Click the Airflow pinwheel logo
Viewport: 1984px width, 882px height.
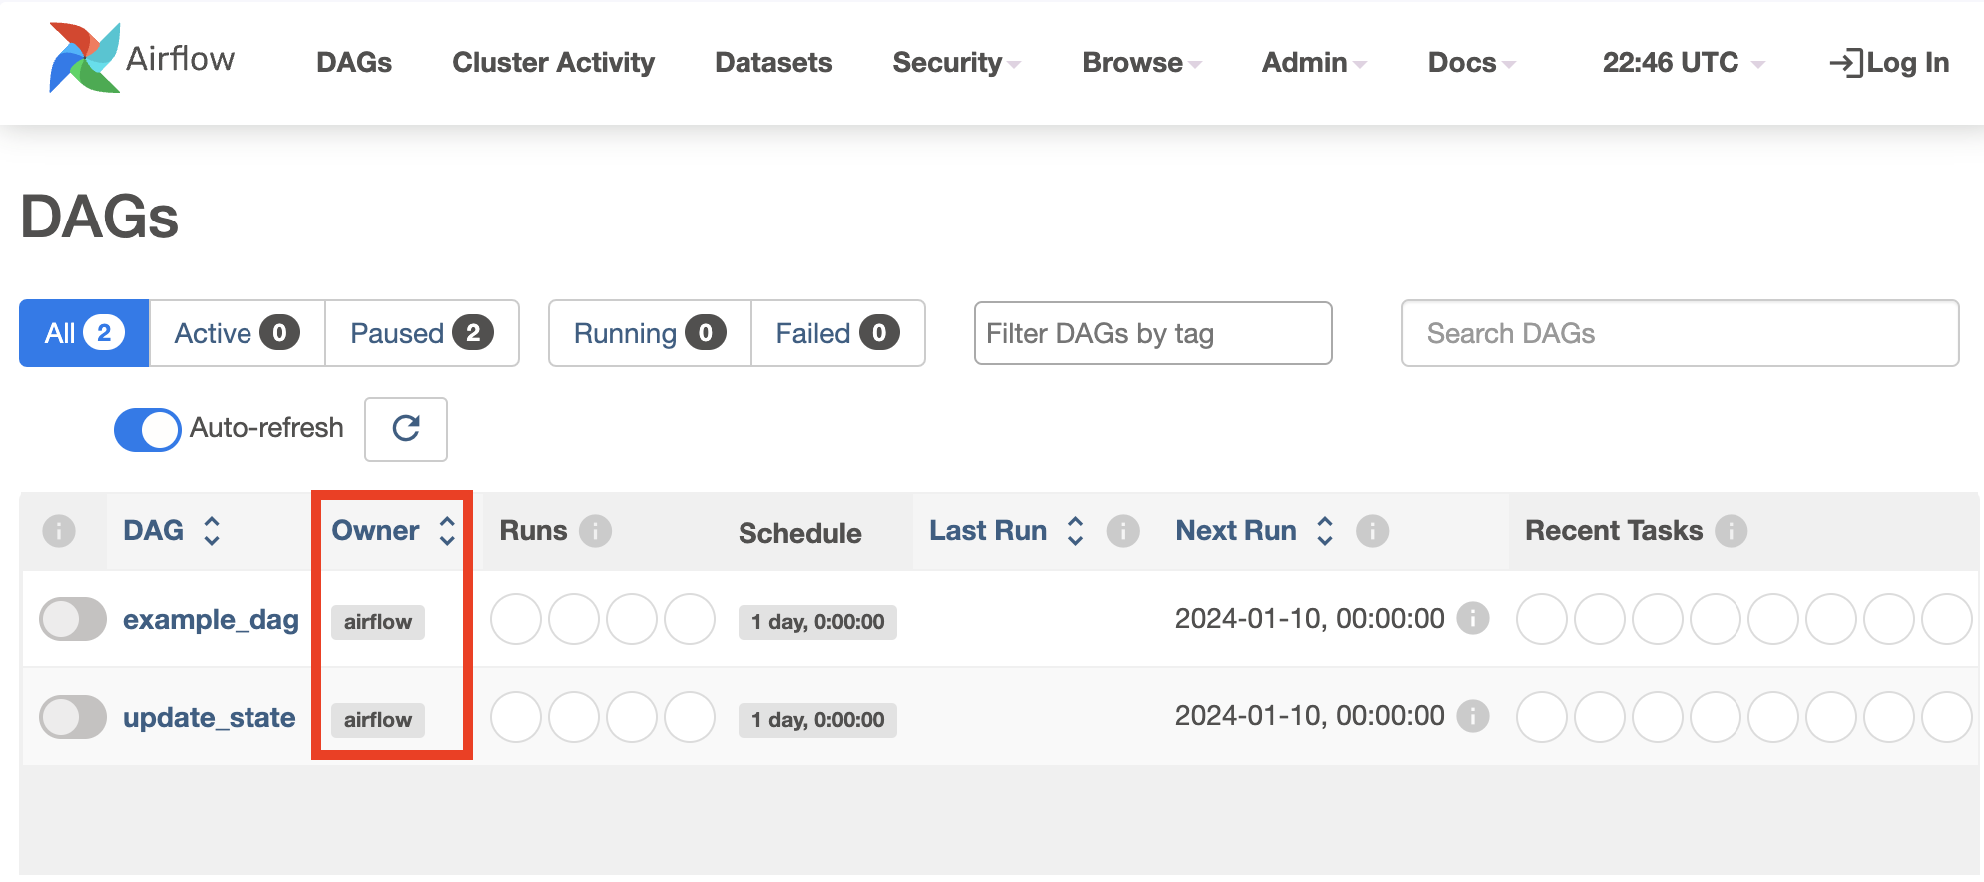pos(85,58)
